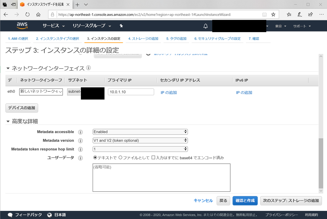This screenshot has width=327, height=219.
Task: Select the テキストで radio button
Action: click(95, 158)
